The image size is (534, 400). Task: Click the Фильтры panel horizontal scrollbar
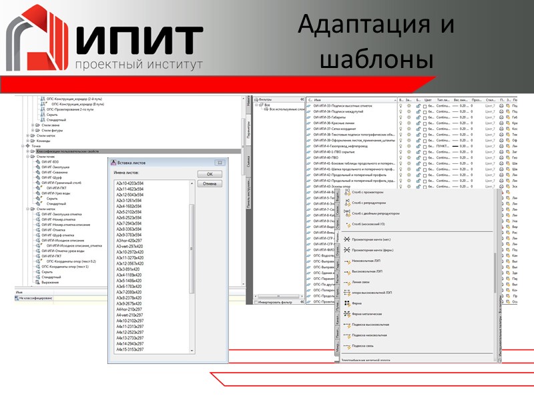tap(279, 296)
